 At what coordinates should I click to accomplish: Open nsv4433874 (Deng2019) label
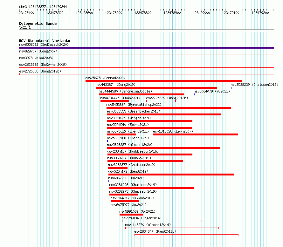(115, 85)
